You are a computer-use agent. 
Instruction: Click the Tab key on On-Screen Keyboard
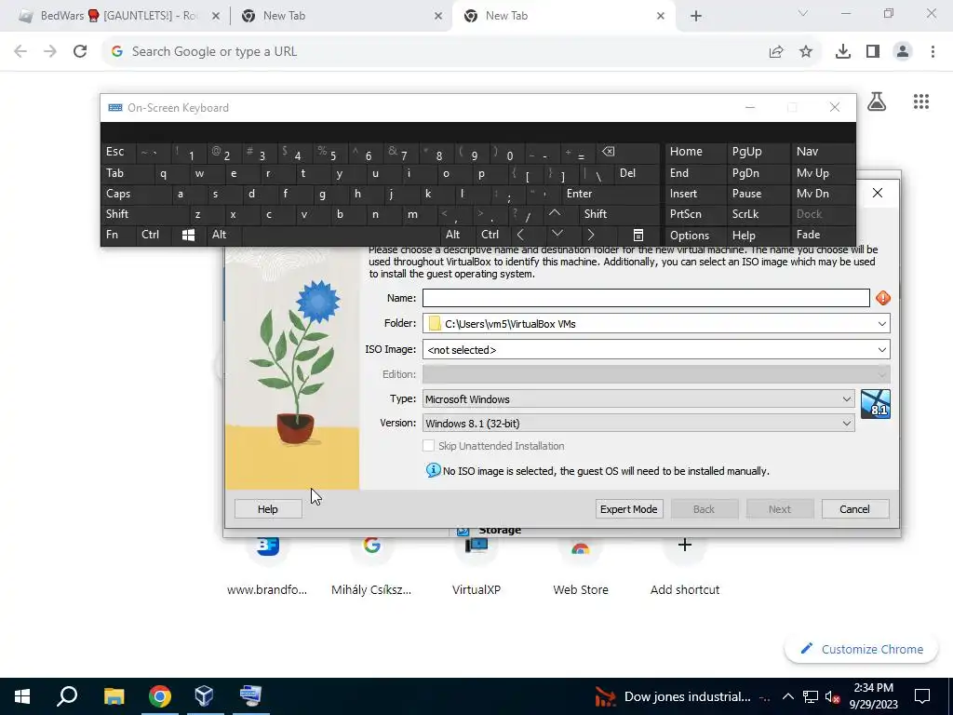(127, 173)
